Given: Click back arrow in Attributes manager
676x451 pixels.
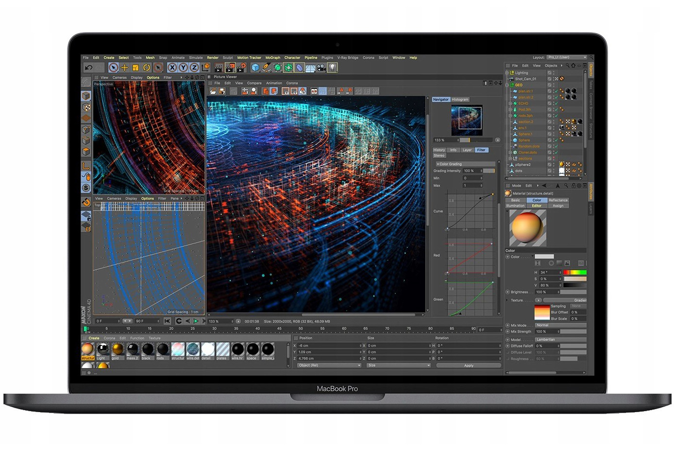Looking at the screenshot, I should [544, 186].
